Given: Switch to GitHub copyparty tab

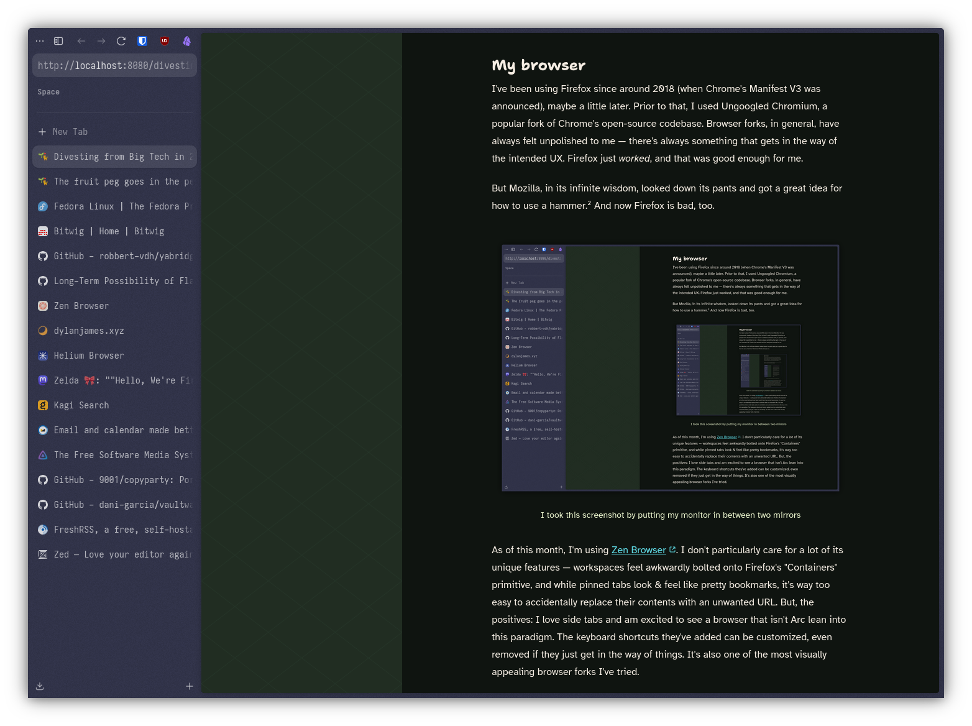Looking at the screenshot, I should click(x=114, y=480).
